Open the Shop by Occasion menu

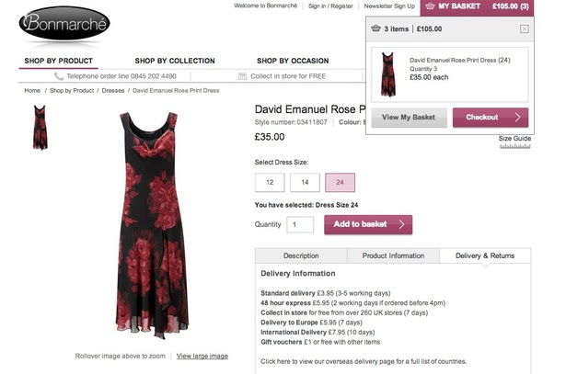(x=293, y=61)
